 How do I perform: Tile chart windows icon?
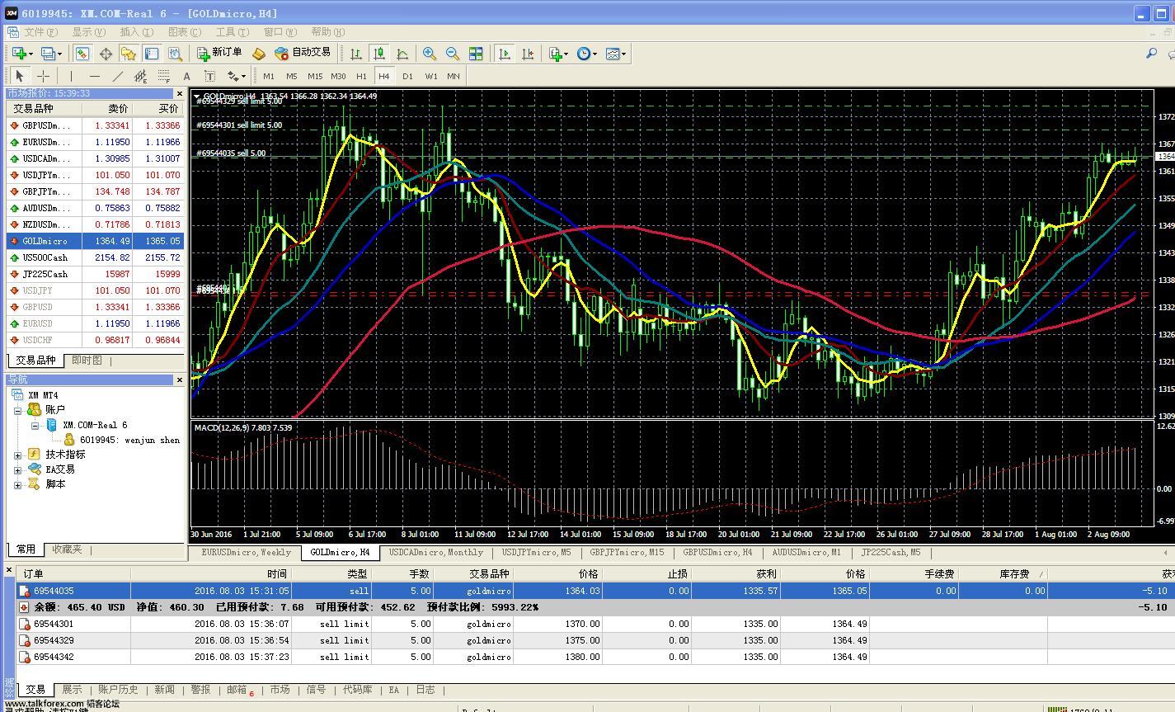click(476, 54)
